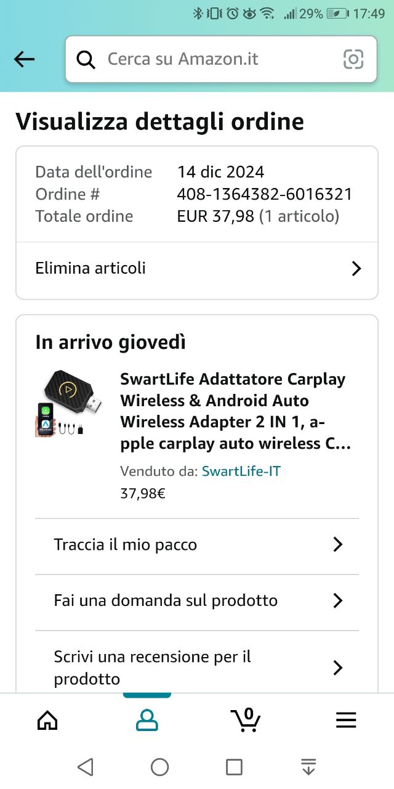Tap the back arrow icon
This screenshot has height=789, width=394.
tap(24, 59)
